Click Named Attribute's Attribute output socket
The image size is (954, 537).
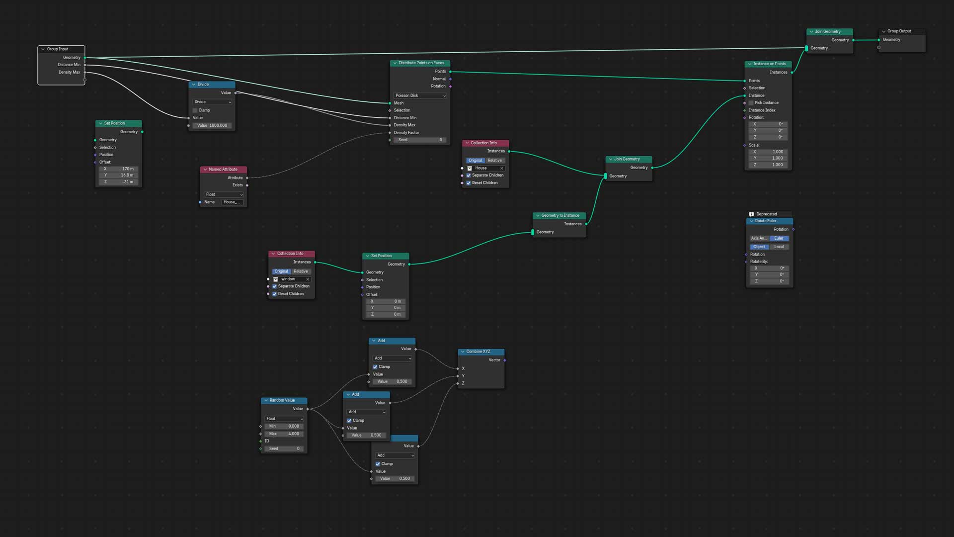pyautogui.click(x=247, y=178)
